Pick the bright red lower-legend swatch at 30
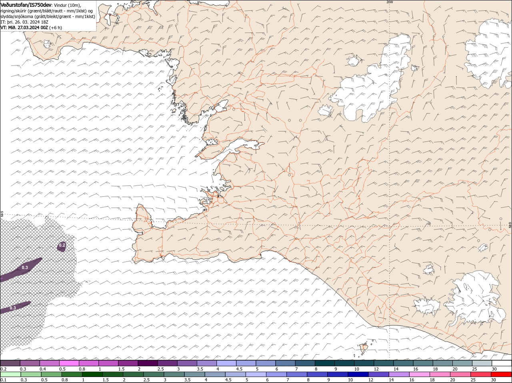512x383 pixels. pyautogui.click(x=501, y=375)
